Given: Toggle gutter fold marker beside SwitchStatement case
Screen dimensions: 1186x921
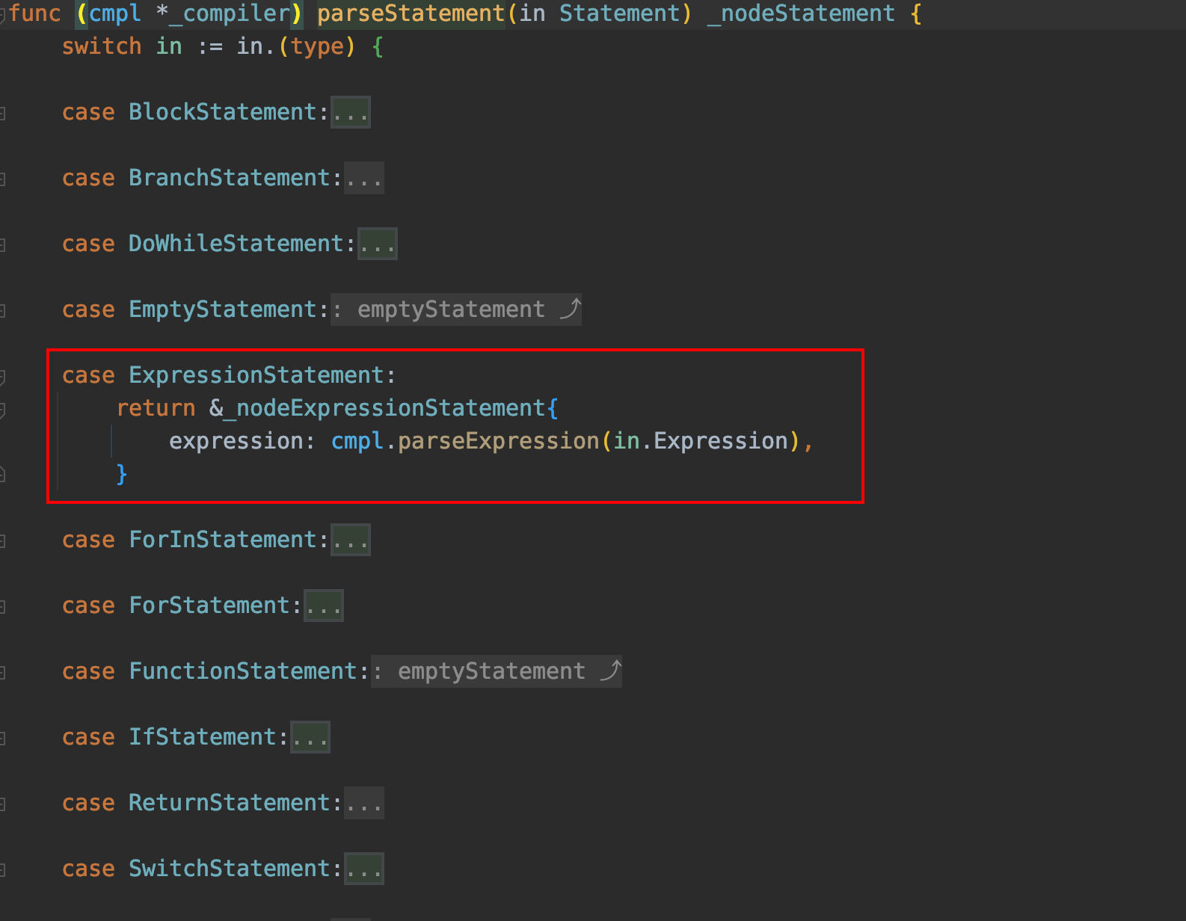Looking at the screenshot, I should pyautogui.click(x=2, y=870).
